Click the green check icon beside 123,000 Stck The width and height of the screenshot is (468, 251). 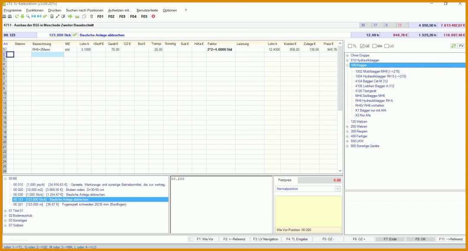[75, 35]
